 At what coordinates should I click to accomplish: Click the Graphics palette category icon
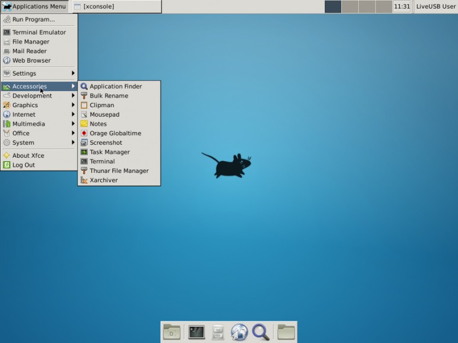tap(7, 105)
